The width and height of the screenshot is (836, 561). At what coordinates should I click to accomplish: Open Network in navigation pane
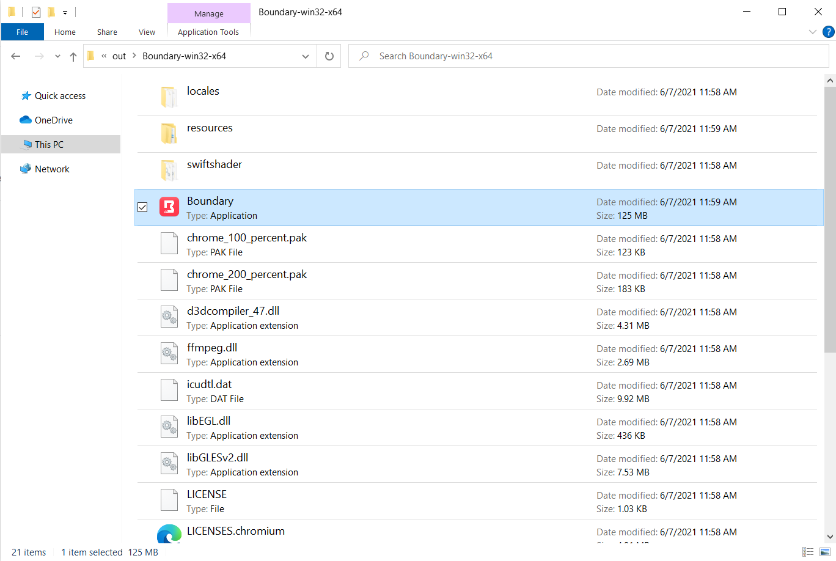52,169
